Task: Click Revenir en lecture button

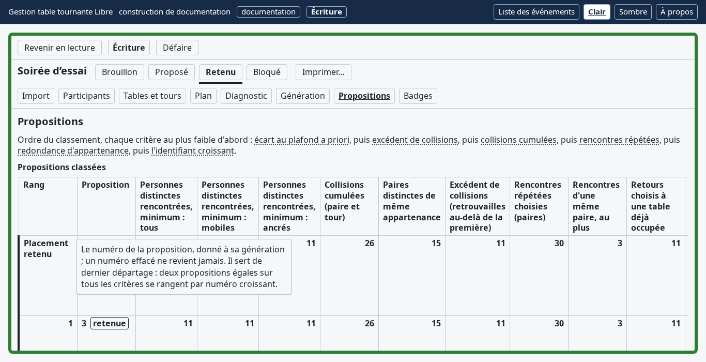Action: [x=59, y=48]
